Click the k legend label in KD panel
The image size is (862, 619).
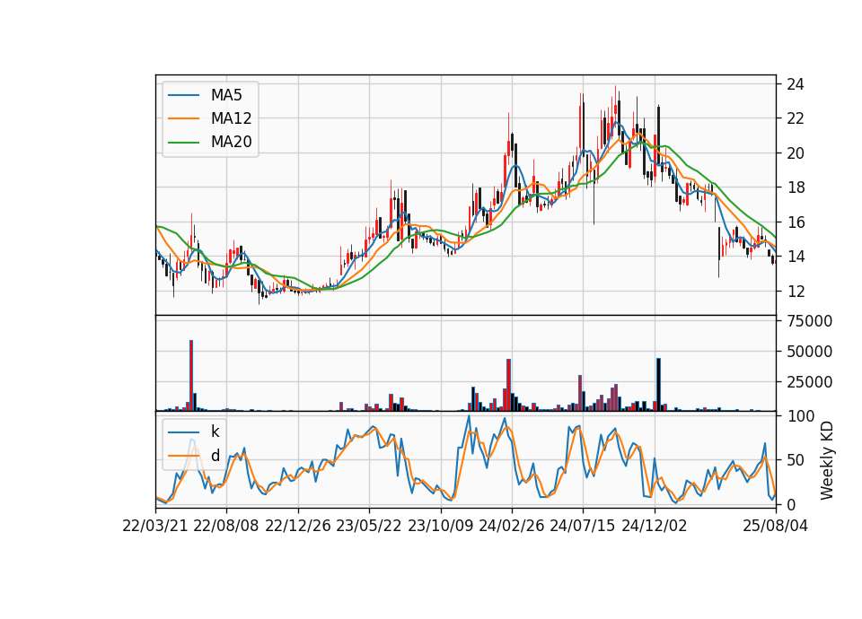(x=215, y=432)
